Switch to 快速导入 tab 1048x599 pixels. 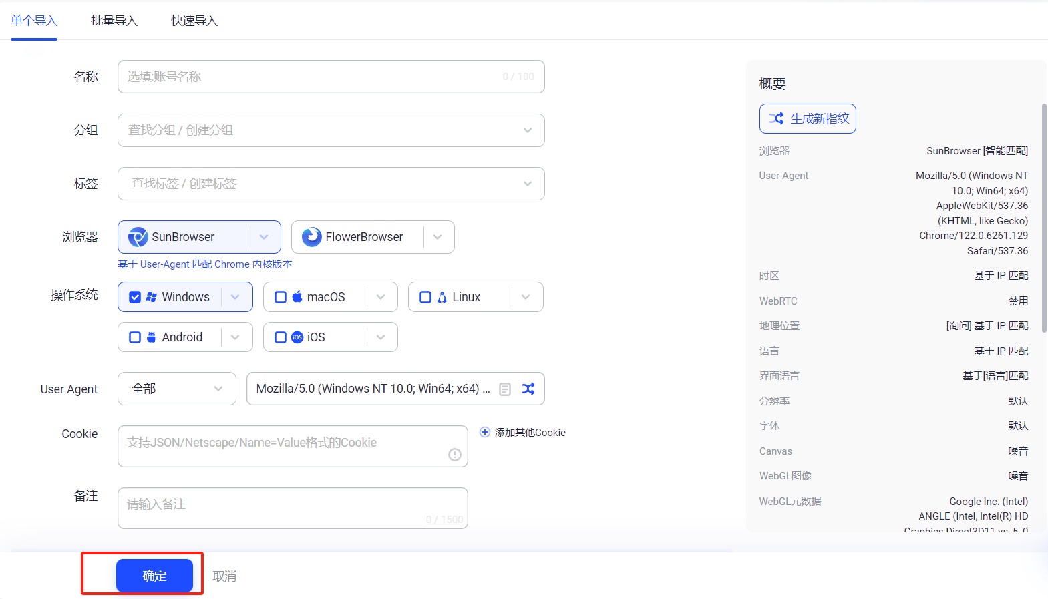pos(194,21)
